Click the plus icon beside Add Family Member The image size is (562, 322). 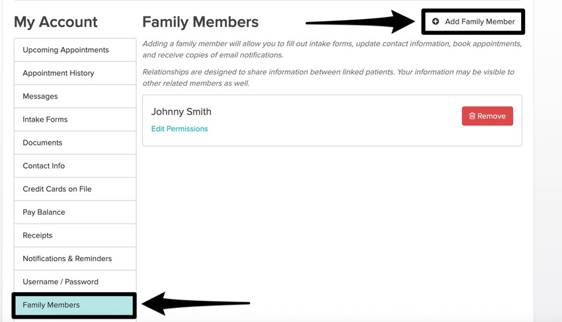pyautogui.click(x=436, y=22)
